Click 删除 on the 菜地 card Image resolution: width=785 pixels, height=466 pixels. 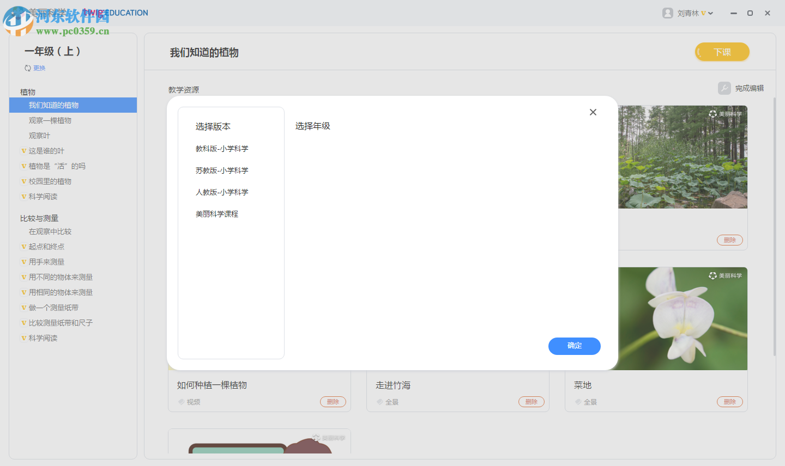(x=729, y=402)
